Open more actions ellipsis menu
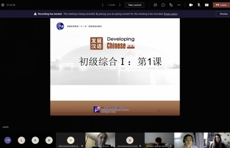 click(179, 5)
